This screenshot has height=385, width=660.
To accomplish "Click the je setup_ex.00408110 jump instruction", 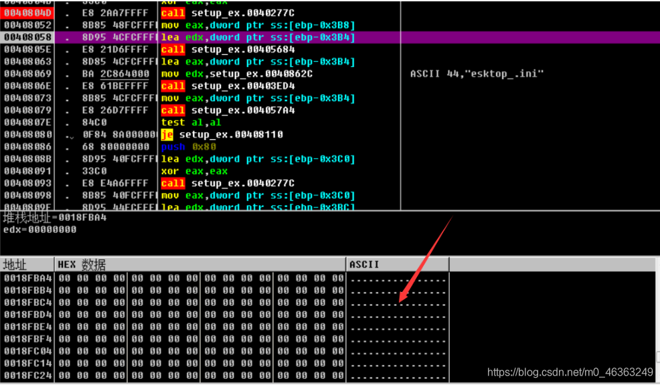I will click(222, 135).
